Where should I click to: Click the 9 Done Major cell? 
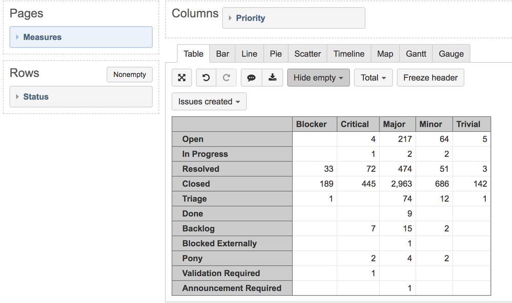click(x=397, y=214)
